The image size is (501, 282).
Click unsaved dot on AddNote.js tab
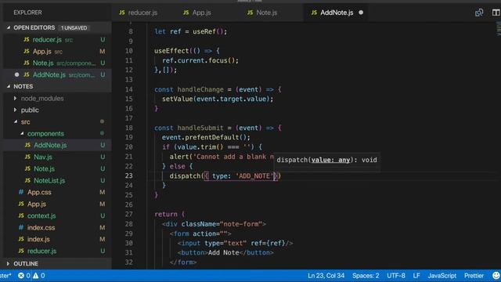pyautogui.click(x=361, y=13)
